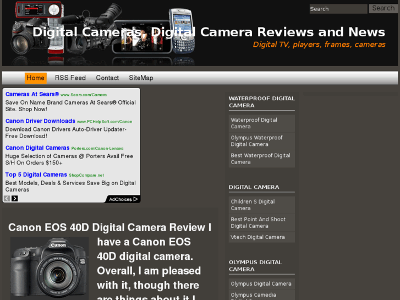Open the Canon Driver Downloads ad link
The image size is (400, 300).
coord(40,121)
